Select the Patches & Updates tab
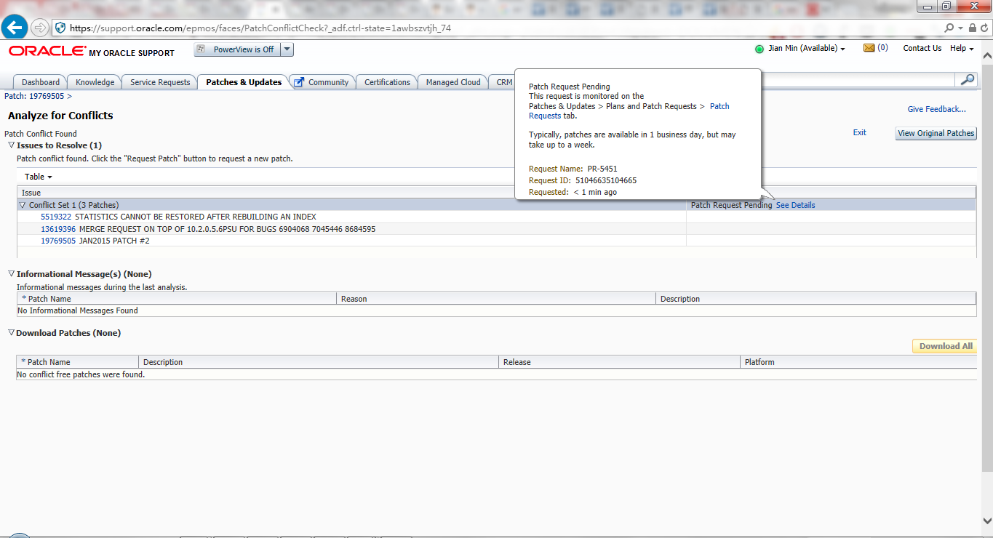 click(244, 82)
